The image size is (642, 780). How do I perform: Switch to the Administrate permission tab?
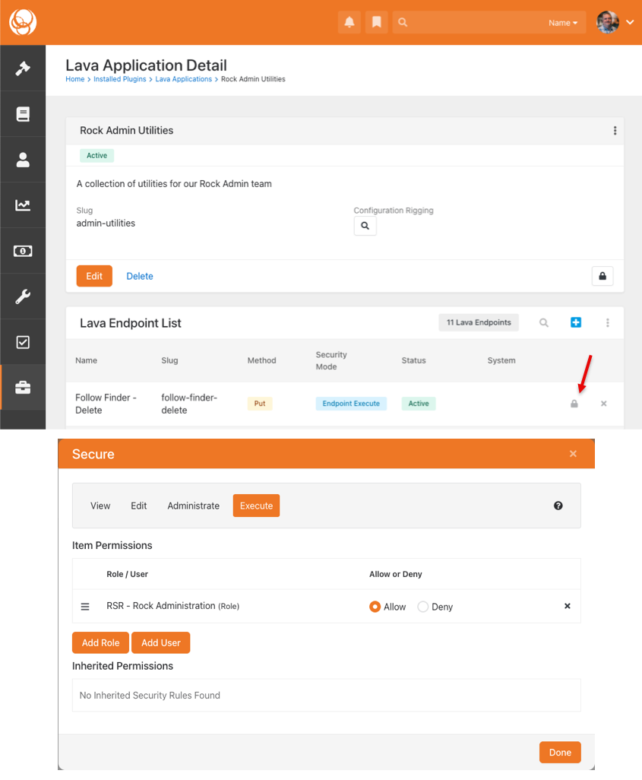tap(193, 506)
